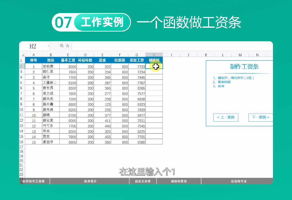Click into the formula bar input

172,46
